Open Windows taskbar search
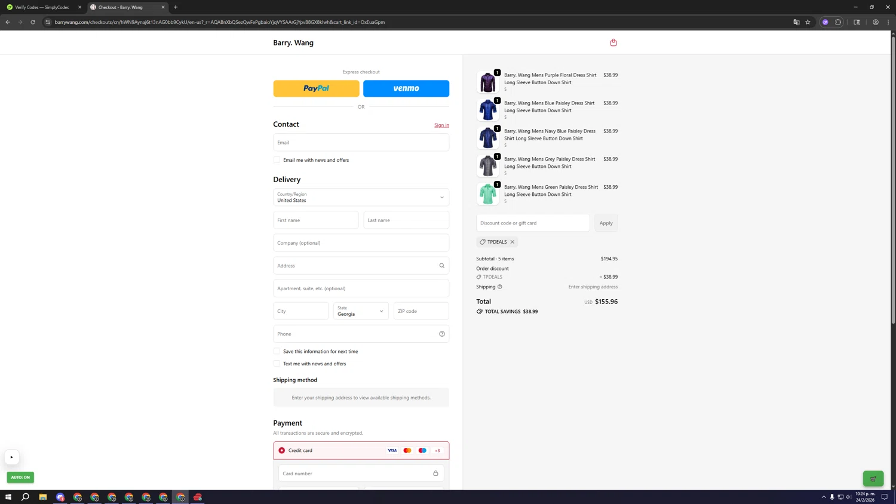Image resolution: width=896 pixels, height=504 pixels. 25,497
